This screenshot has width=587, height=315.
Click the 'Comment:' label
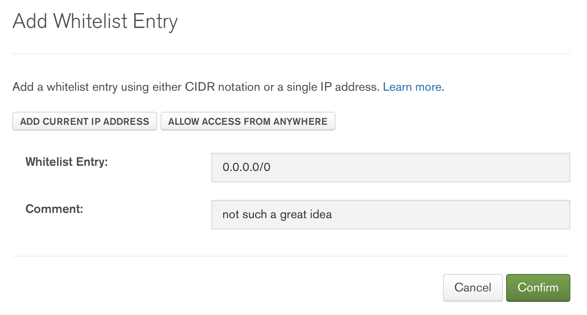54,209
